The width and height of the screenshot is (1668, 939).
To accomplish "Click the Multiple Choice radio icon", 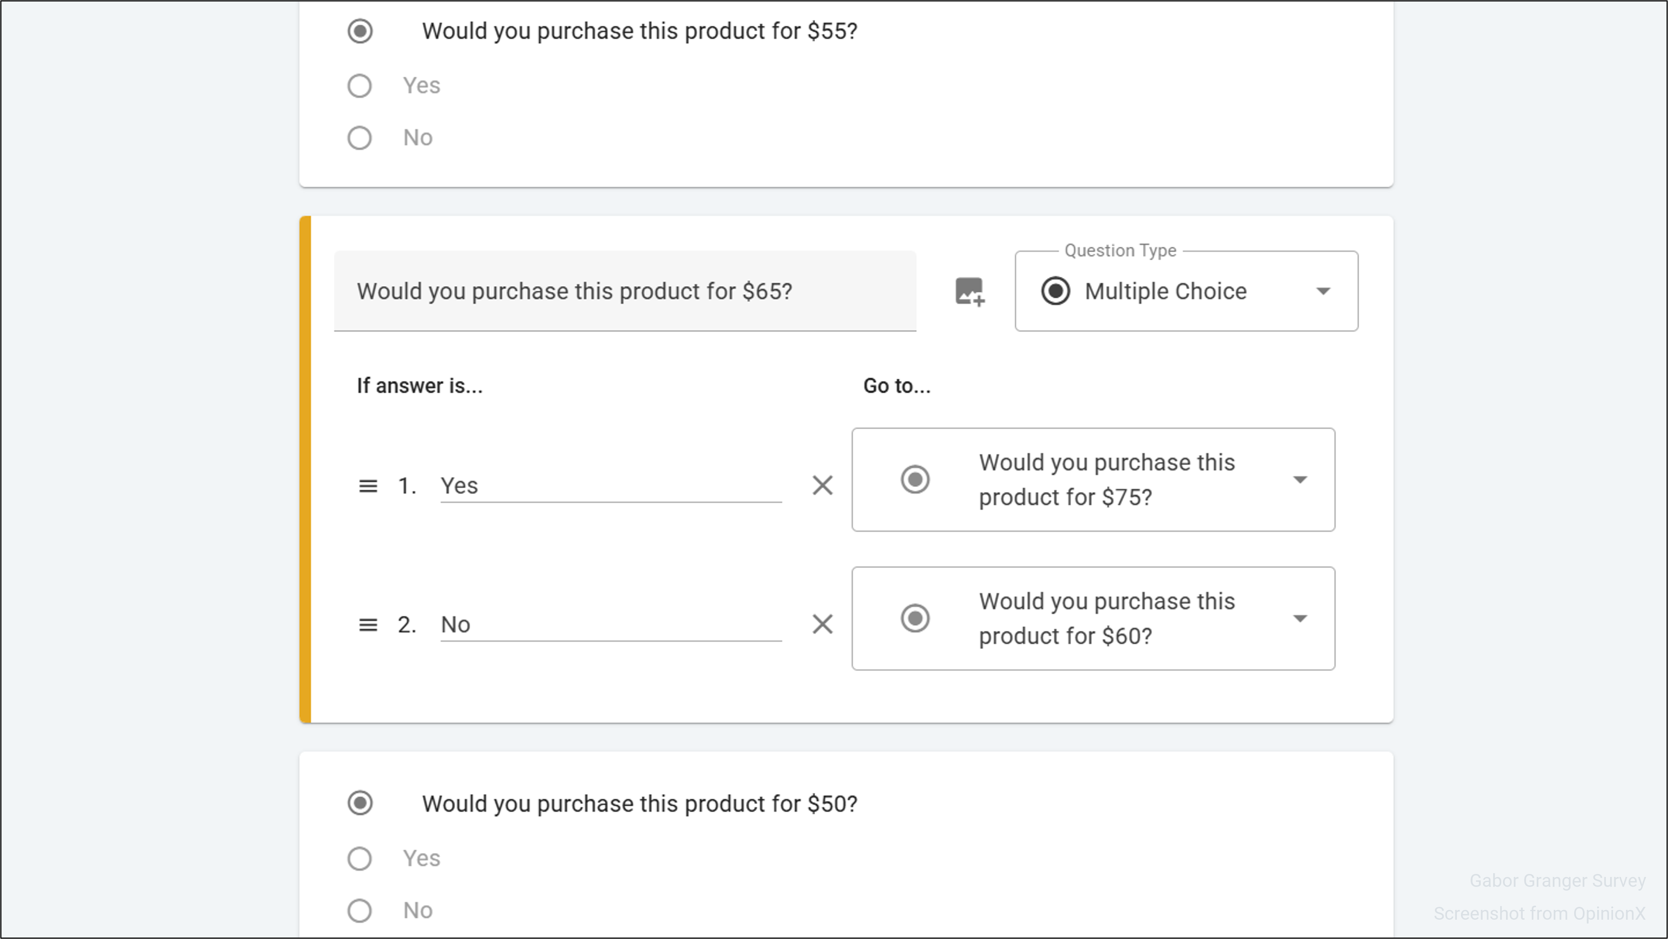I will tap(1055, 291).
